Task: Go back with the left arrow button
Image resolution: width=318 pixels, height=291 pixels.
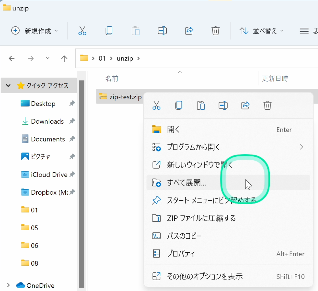Action: (x=12, y=59)
